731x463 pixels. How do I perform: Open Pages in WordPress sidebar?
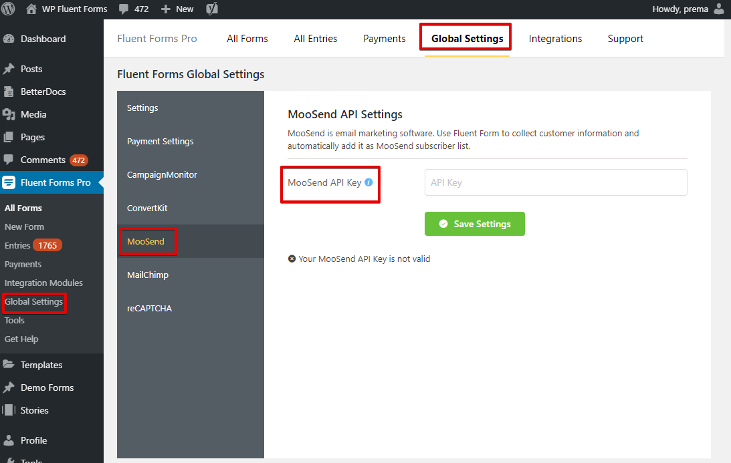click(33, 138)
